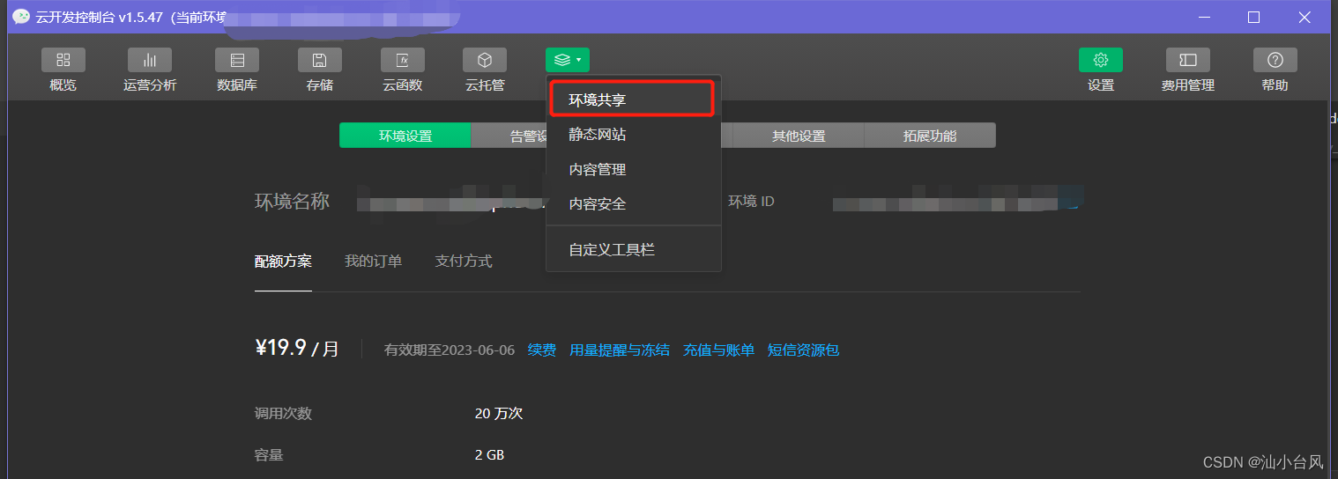The width and height of the screenshot is (1338, 479).
Task: Open the 云函数 cloud functions icon
Action: (x=403, y=60)
